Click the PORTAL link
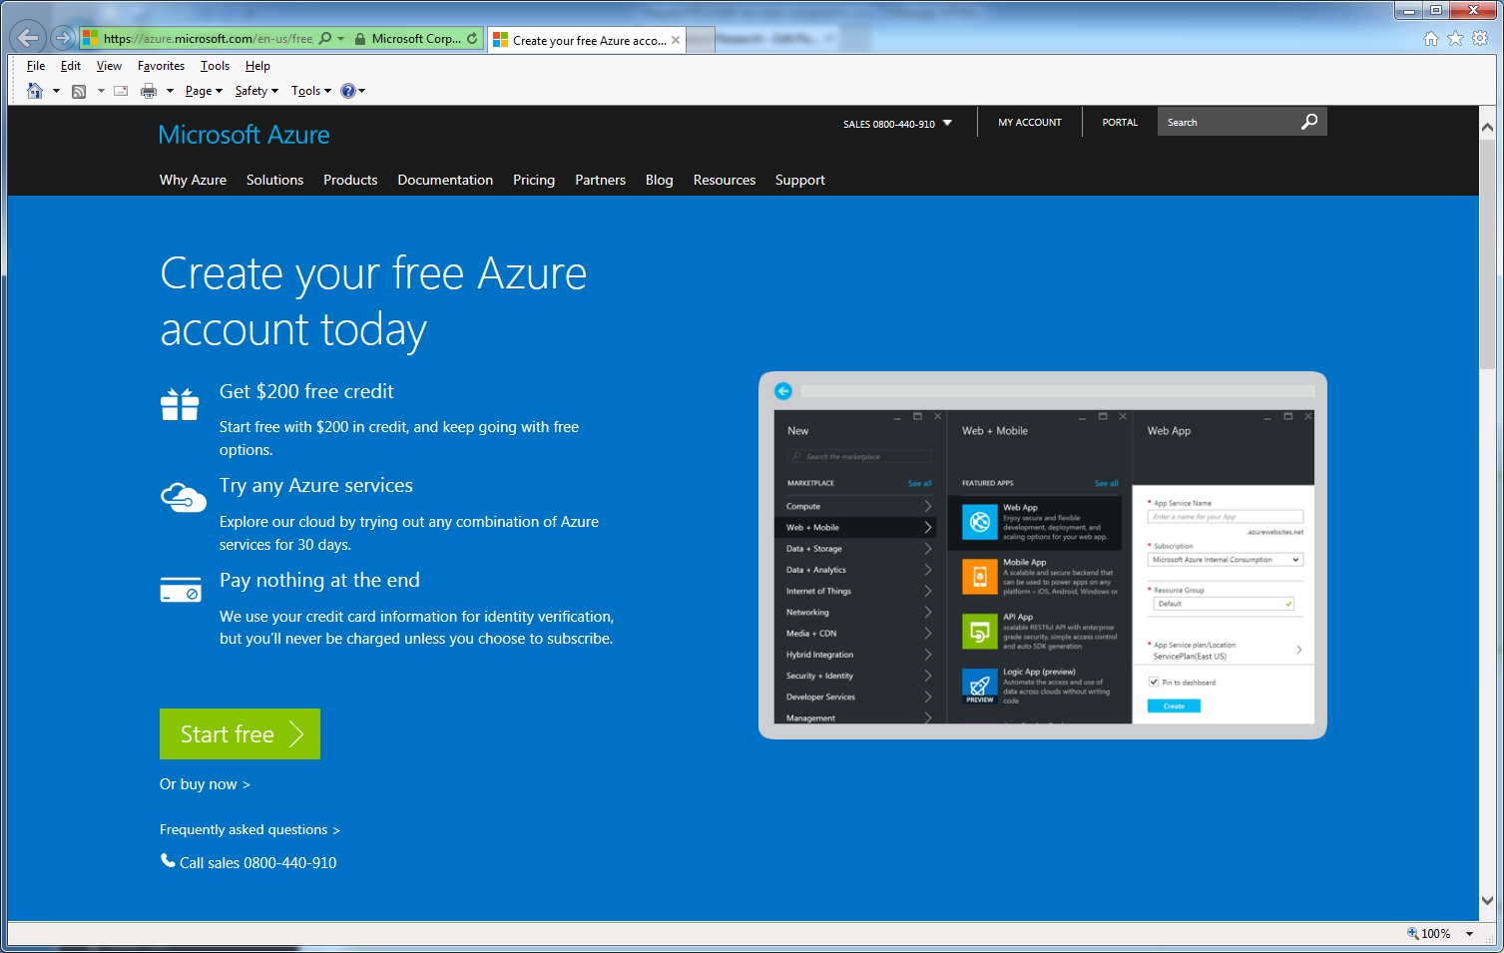 click(x=1120, y=122)
